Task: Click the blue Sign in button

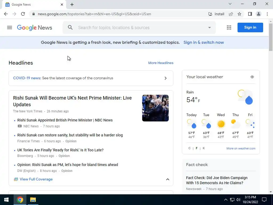Action: click(x=250, y=27)
